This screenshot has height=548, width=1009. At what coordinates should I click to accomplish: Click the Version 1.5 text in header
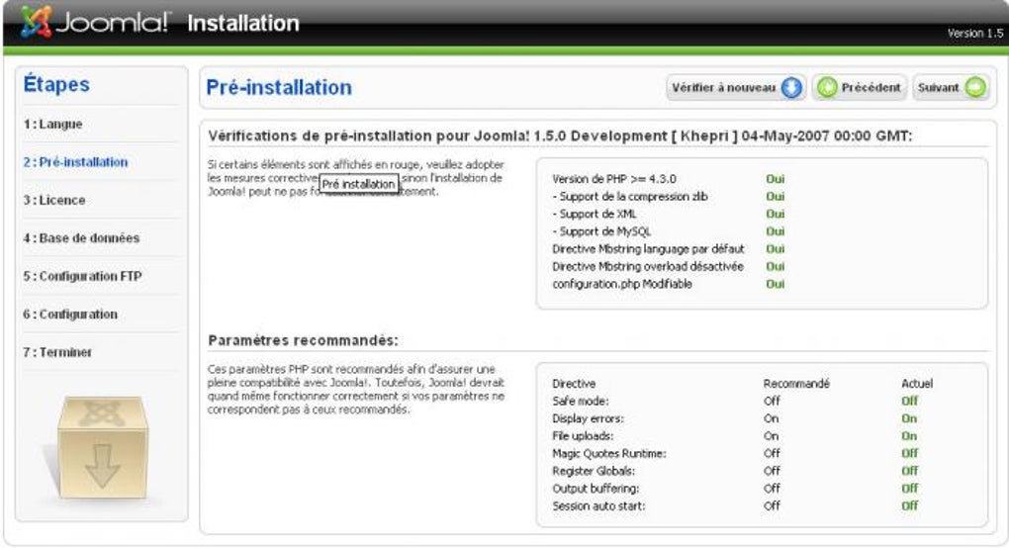[x=975, y=34]
